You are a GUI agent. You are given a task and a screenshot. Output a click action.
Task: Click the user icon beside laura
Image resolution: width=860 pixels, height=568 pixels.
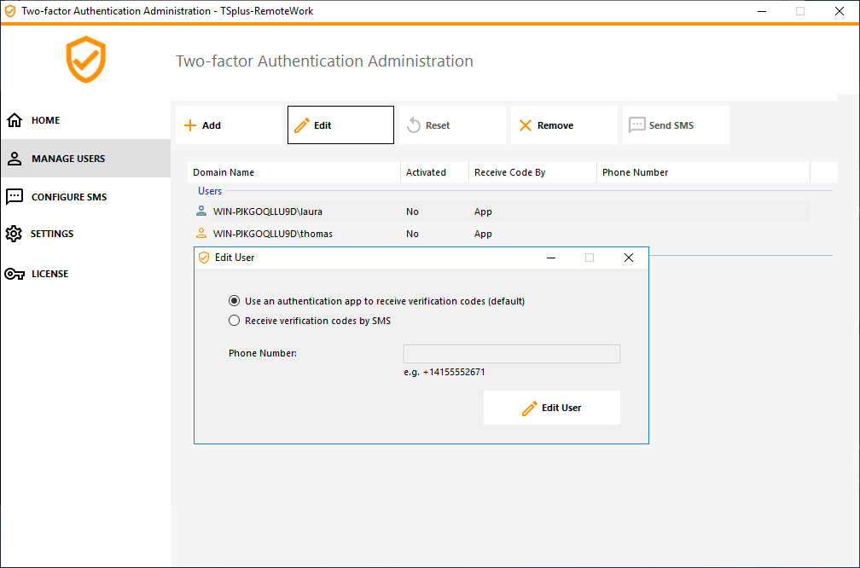tap(201, 211)
